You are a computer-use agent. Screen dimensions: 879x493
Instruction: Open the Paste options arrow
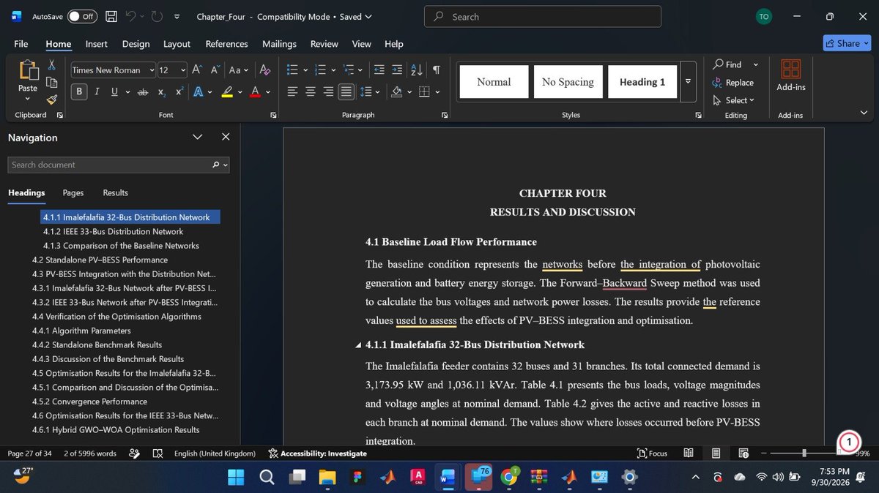pyautogui.click(x=28, y=97)
